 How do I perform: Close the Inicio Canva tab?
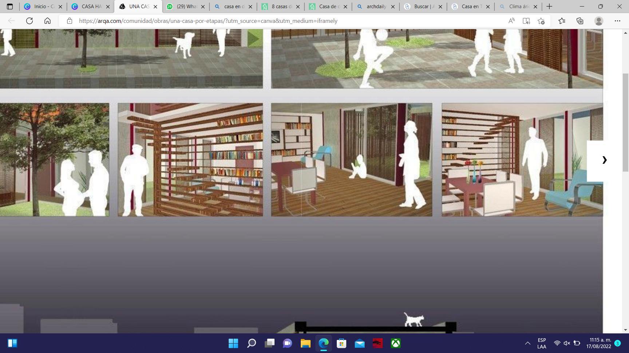(x=60, y=7)
